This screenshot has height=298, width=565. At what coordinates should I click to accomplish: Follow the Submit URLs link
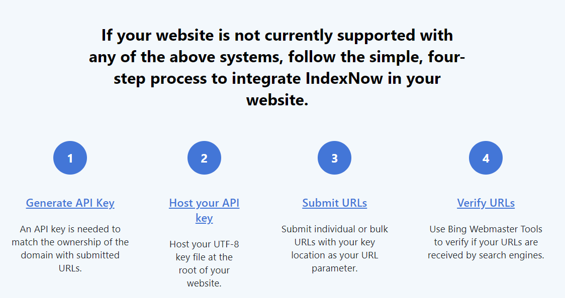pos(334,203)
